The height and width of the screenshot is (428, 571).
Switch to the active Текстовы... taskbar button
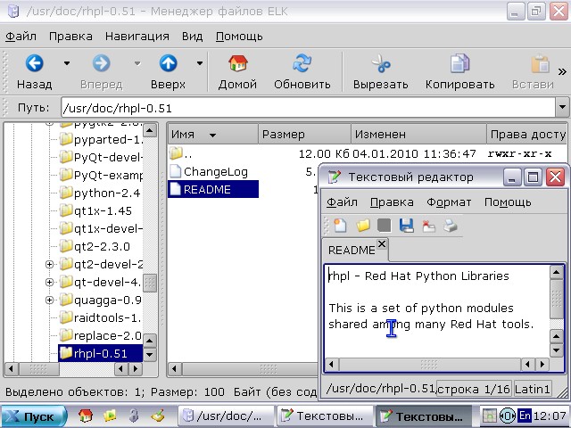tap(424, 416)
